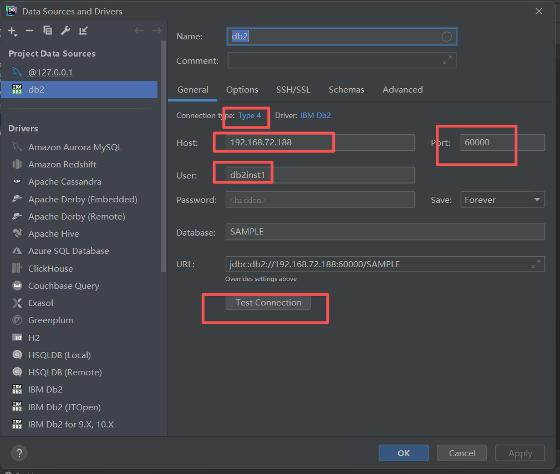The height and width of the screenshot is (474, 560).
Task: Confirm with the OK button
Action: click(x=403, y=453)
